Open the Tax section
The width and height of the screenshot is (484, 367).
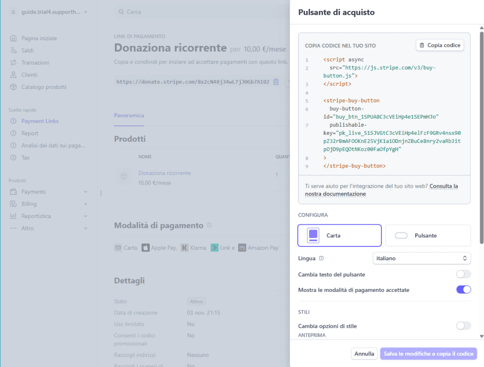pyautogui.click(x=24, y=157)
